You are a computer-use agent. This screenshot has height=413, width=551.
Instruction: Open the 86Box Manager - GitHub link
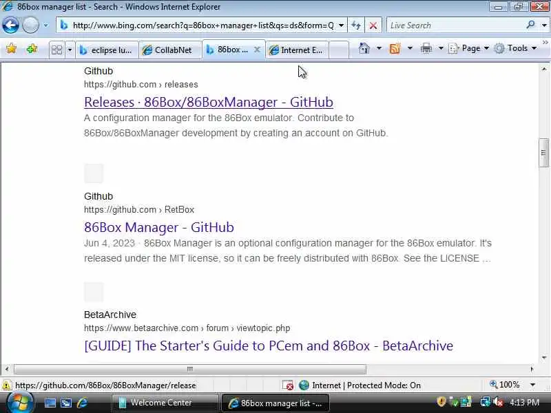159,227
